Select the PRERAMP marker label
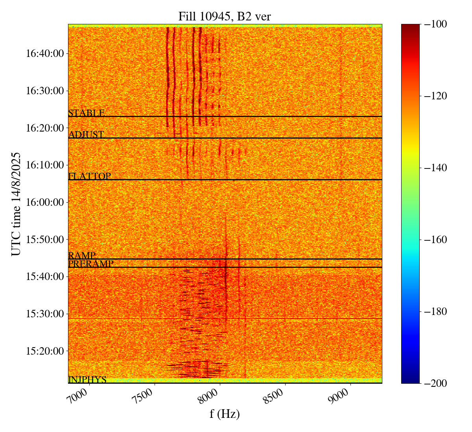The image size is (472, 432). coord(91,264)
